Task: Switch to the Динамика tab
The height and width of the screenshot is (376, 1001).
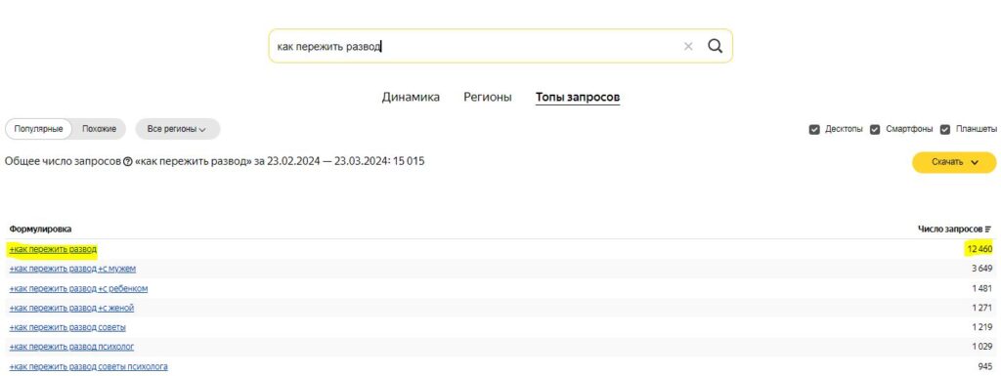Action: (411, 97)
